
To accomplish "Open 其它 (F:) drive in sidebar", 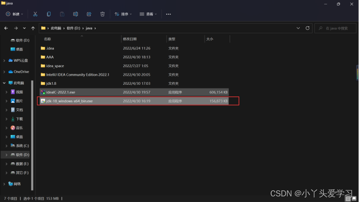I will coord(20,173).
